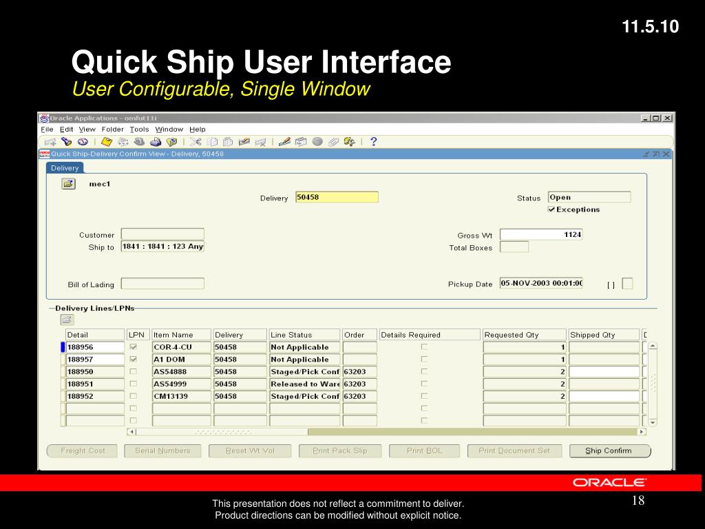Viewport: 705px width, 529px height.
Task: Click the Serial Numbers button
Action: point(162,450)
